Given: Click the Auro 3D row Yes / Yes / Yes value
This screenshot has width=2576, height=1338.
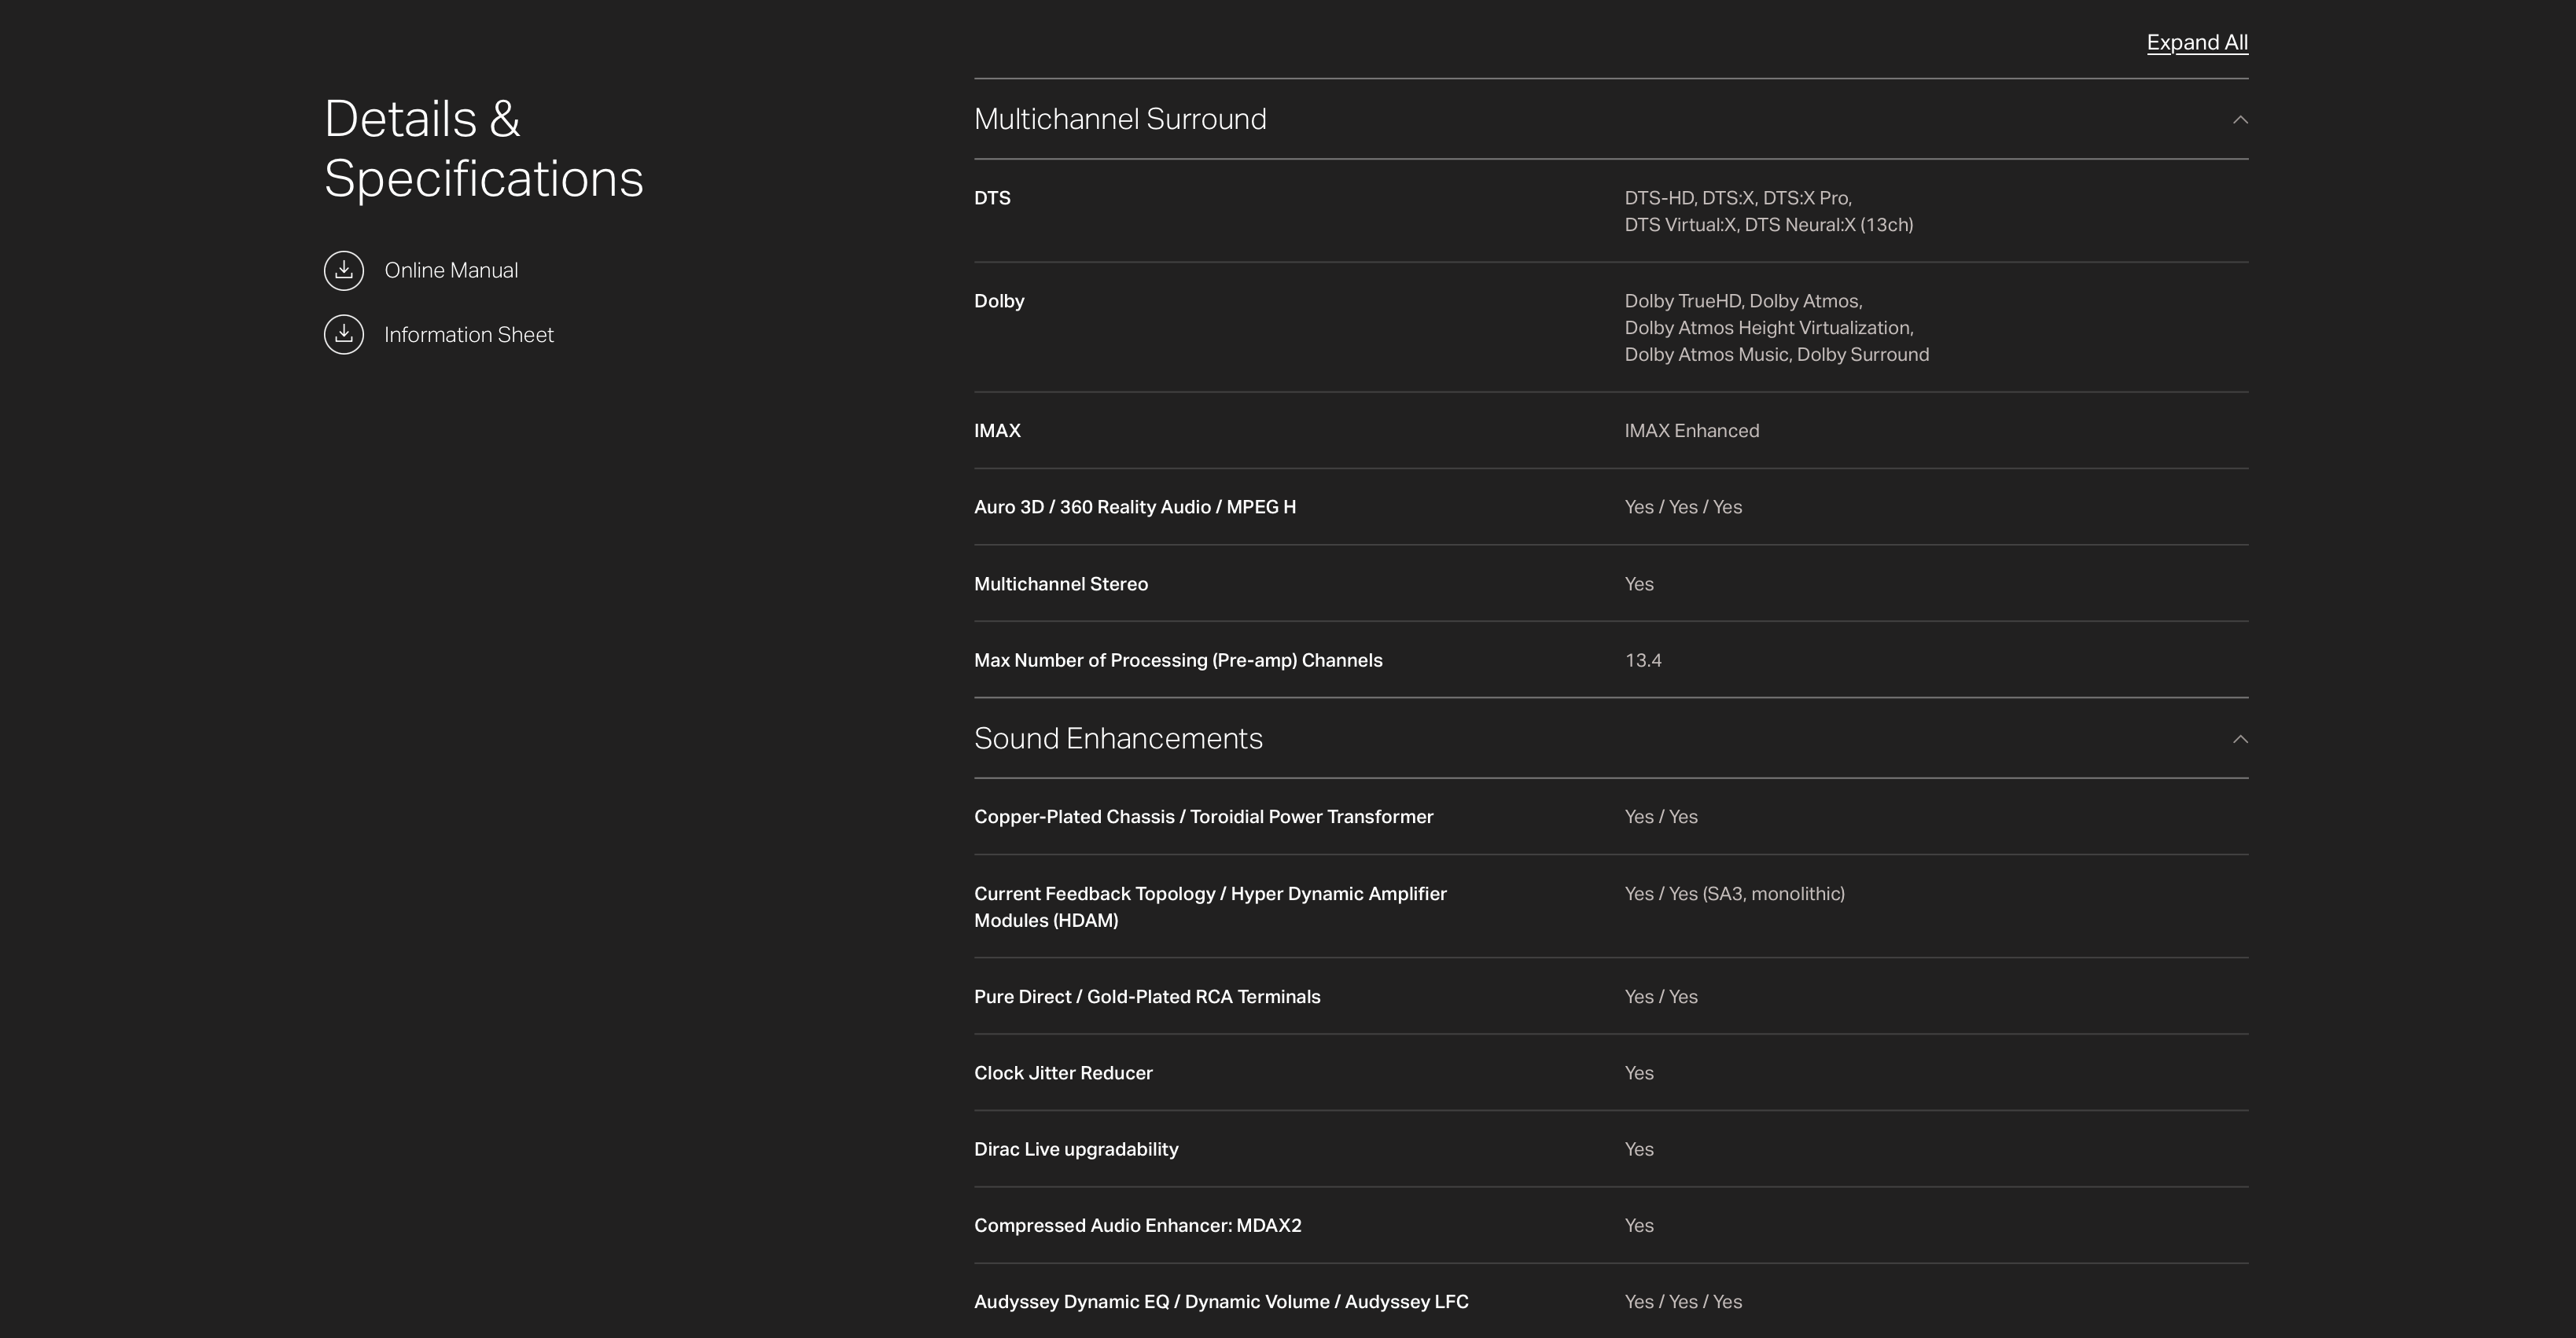Looking at the screenshot, I should tap(1683, 507).
